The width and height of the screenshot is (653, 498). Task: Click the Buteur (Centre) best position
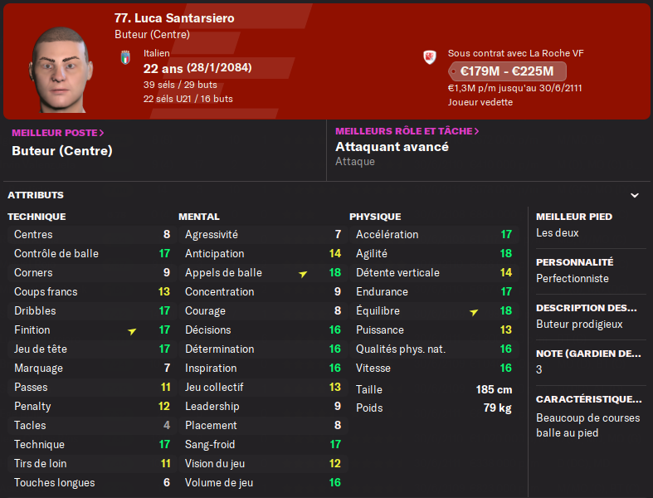(x=62, y=151)
